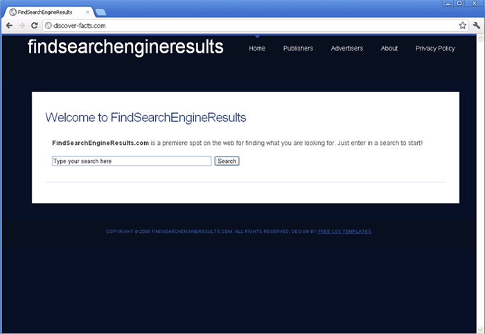Image resolution: width=485 pixels, height=334 pixels.
Task: Open the Privacy Policy link
Action: 435,49
